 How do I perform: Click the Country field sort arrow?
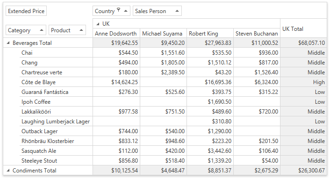126,11
